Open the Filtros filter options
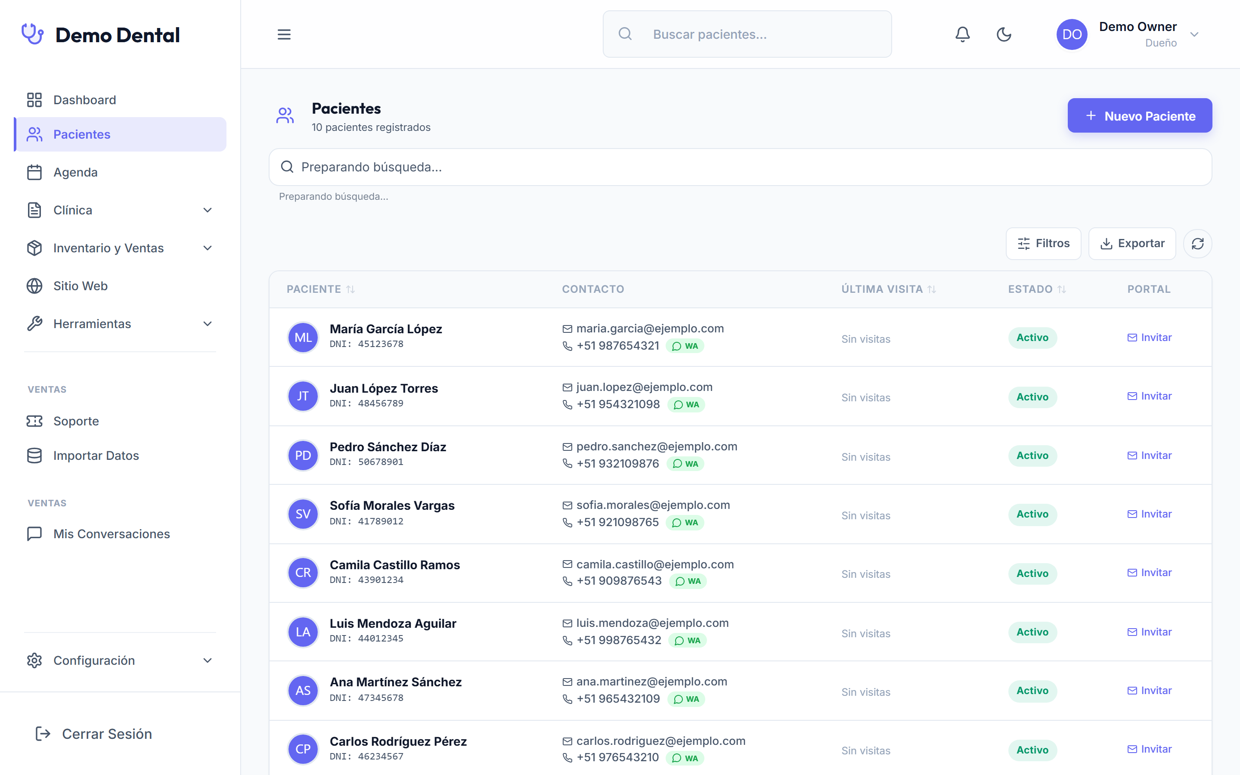The image size is (1240, 775). click(x=1043, y=243)
